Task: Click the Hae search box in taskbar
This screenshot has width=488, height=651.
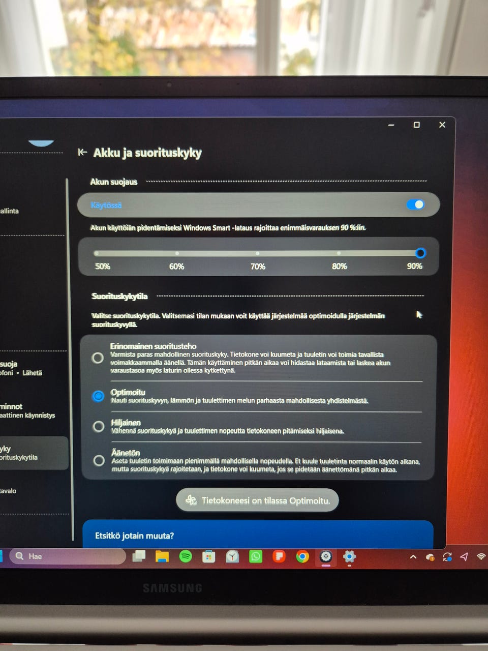Action: 68,556
